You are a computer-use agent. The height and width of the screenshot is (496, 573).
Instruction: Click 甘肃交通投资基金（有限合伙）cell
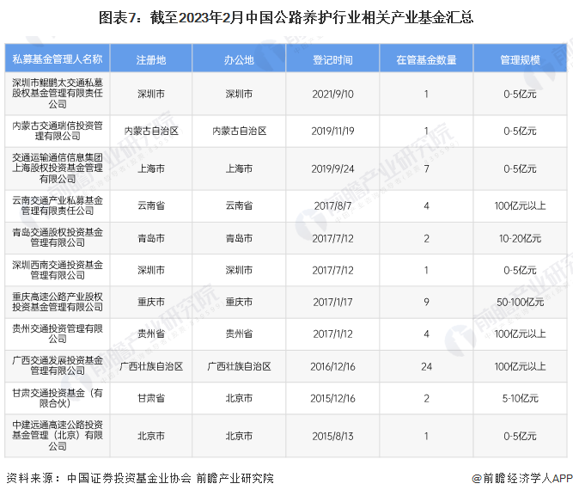pos(58,399)
